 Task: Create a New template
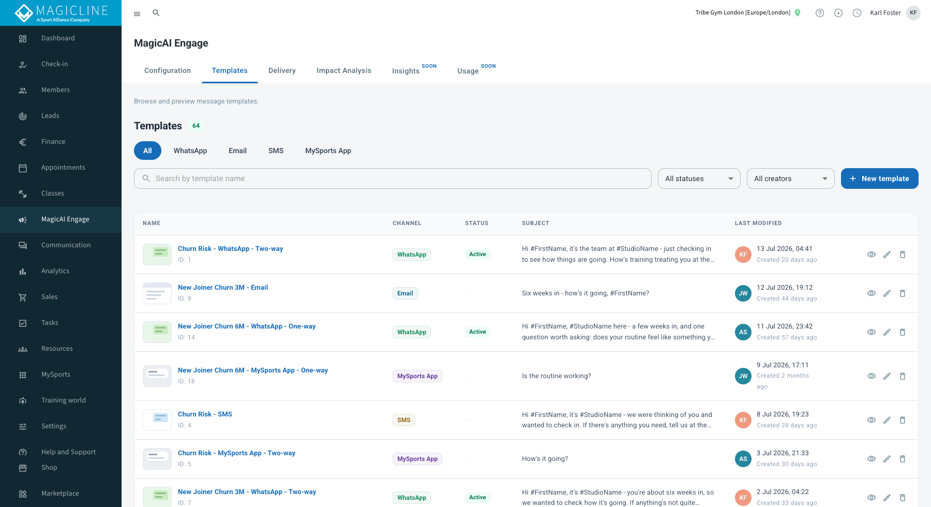pos(880,178)
